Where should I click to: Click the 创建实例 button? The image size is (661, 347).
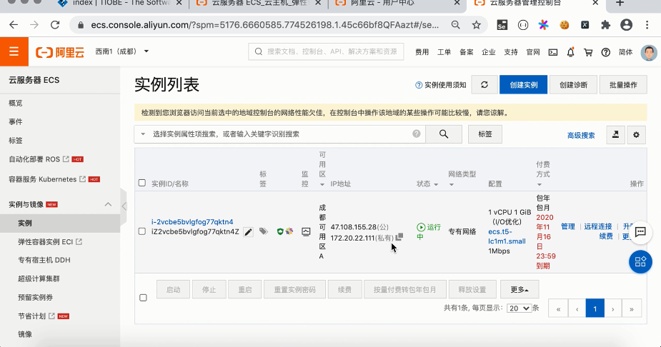pos(524,85)
